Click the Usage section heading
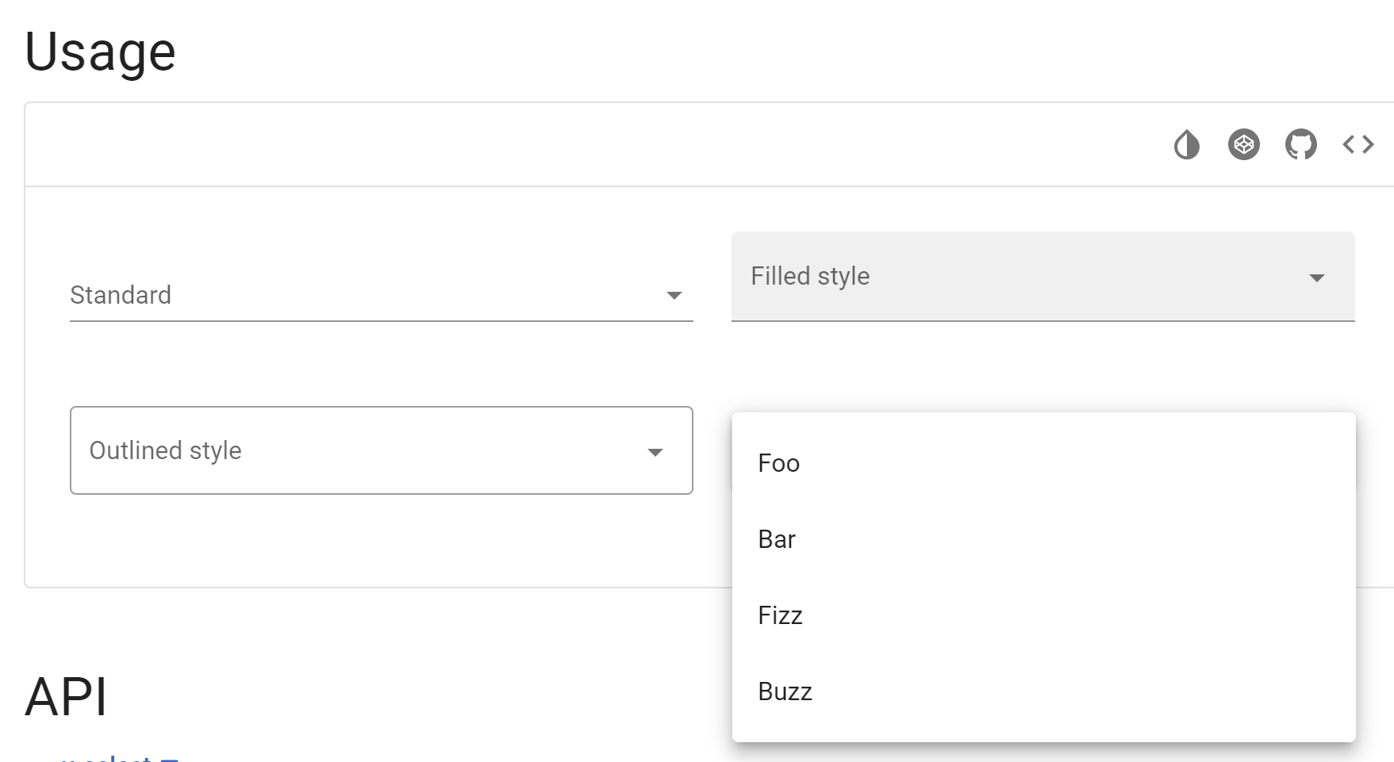Viewport: 1394px width, 762px height. (100, 52)
